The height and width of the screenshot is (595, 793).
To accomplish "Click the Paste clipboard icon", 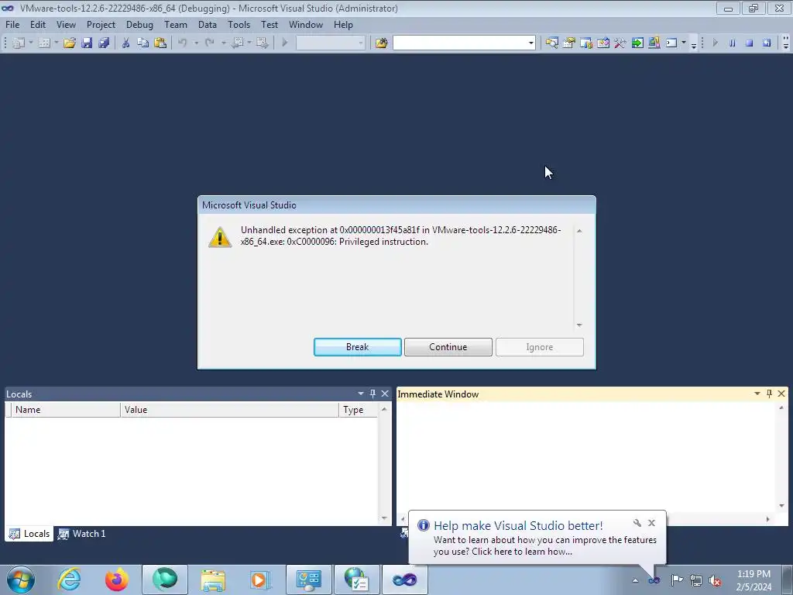I will click(160, 43).
